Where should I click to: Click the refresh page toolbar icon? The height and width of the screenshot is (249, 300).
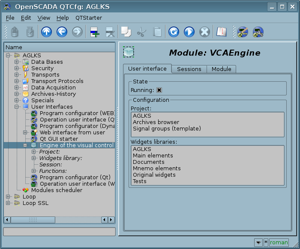[174, 32]
